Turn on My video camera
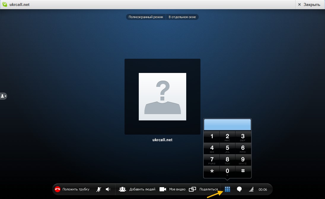This screenshot has width=325, height=199. [162, 189]
